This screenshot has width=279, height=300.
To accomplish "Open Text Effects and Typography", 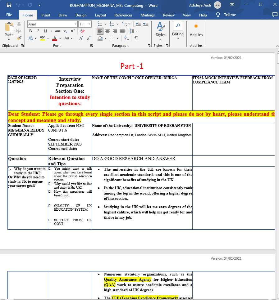I will 31,38.
